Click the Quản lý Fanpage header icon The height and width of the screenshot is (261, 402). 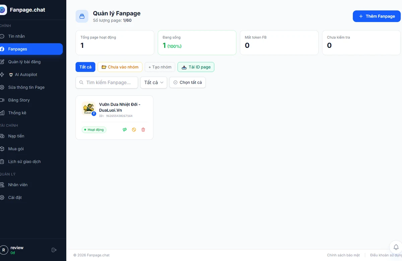82,16
